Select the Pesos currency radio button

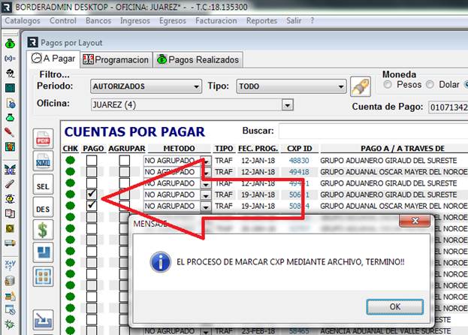(388, 85)
